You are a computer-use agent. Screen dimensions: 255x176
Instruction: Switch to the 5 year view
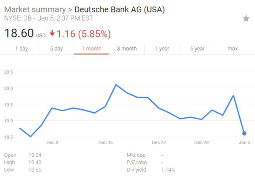[x=197, y=49]
